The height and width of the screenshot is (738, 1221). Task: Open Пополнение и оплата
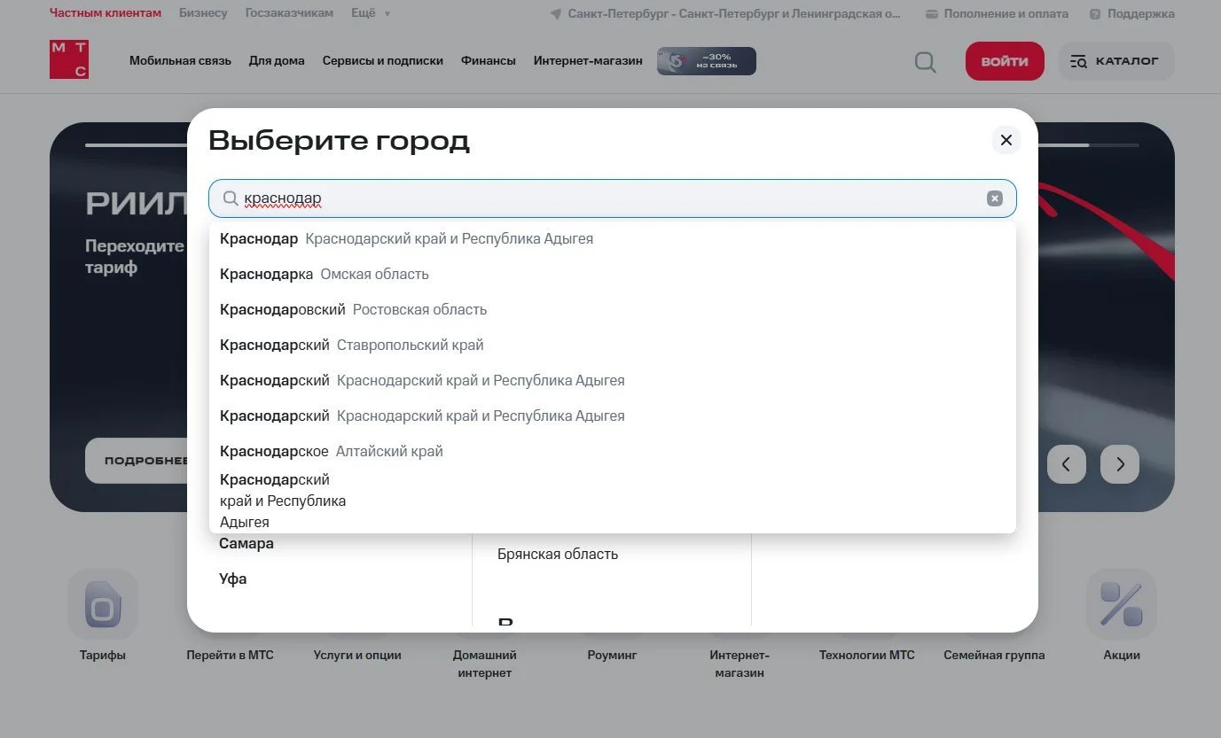[997, 13]
